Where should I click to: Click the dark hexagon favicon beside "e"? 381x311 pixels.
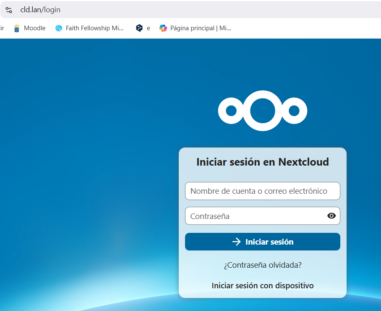(139, 28)
